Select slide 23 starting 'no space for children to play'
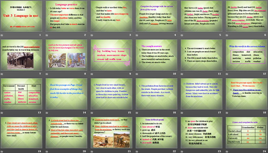The width and height of the screenshot is (268, 153). 201,133
